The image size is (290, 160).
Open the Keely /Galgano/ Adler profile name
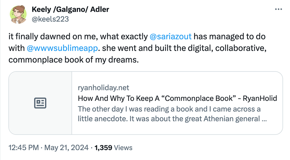coord(70,9)
